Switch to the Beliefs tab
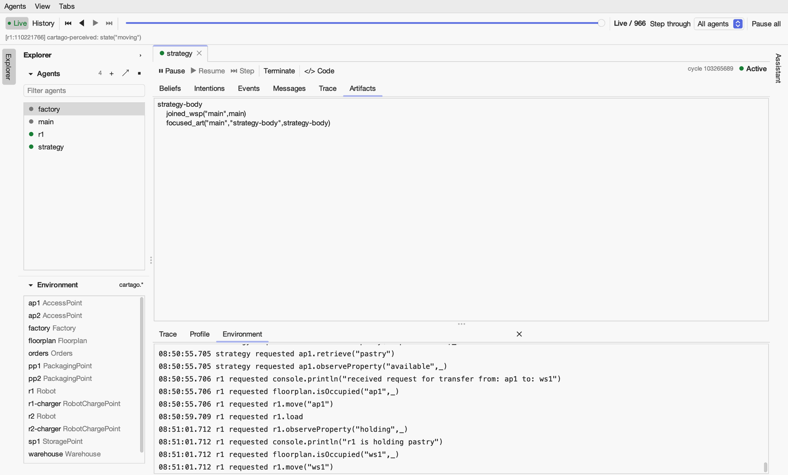Screen dimensions: 788x475 click(x=170, y=89)
